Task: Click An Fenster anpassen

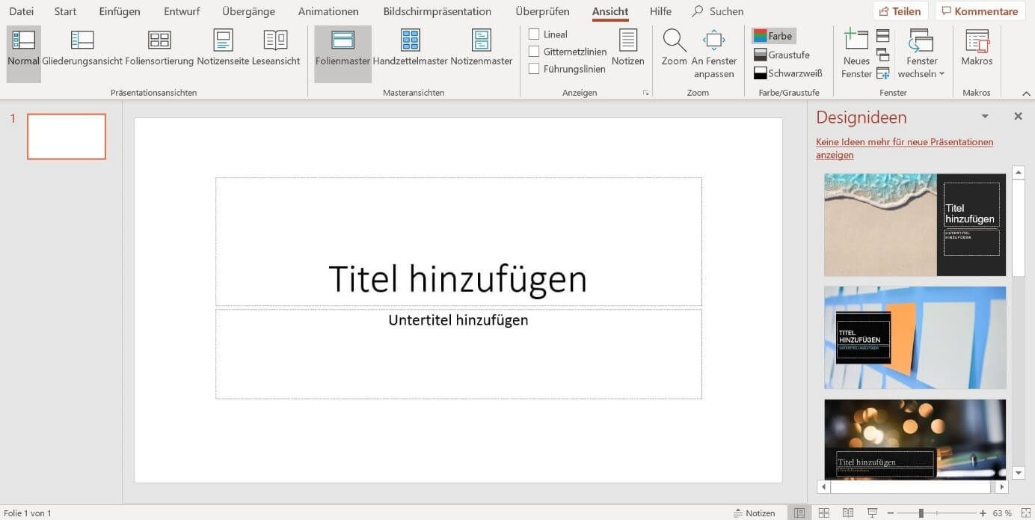Action: click(714, 54)
